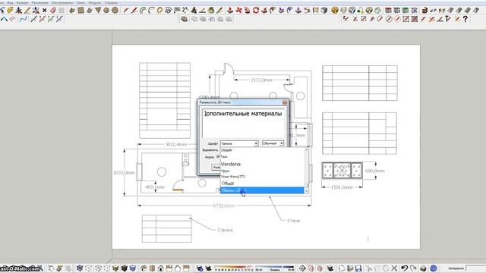The width and height of the screenshot is (486, 273).
Task: Switch to front view house icon
Action: point(160,268)
